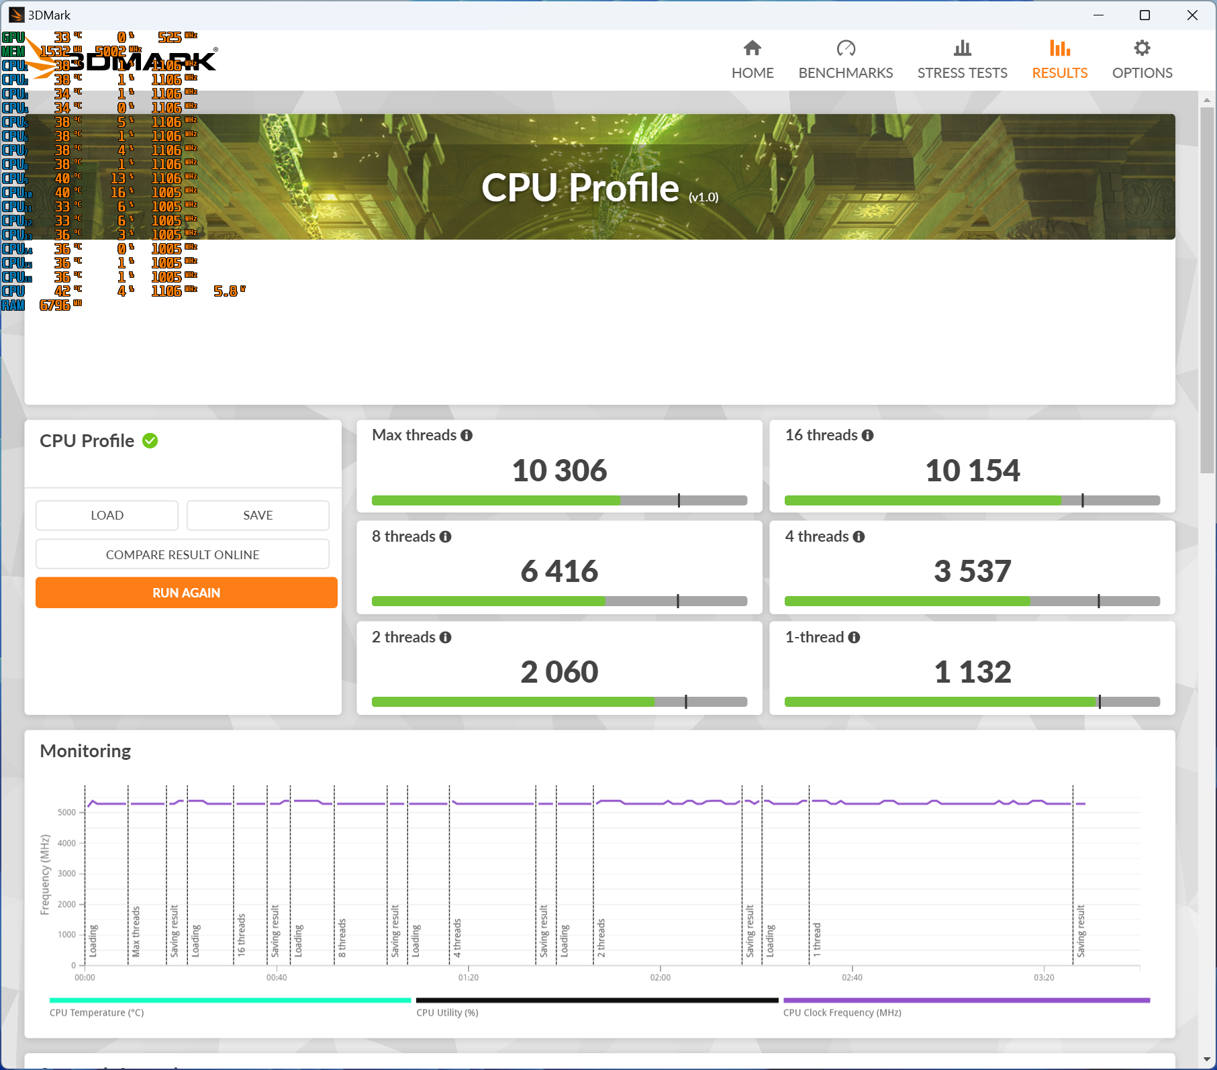Toggle the CPU Clock Frequency legend series

842,1012
